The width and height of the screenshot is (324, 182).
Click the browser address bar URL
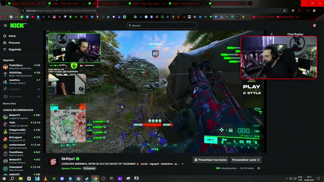[62, 11]
